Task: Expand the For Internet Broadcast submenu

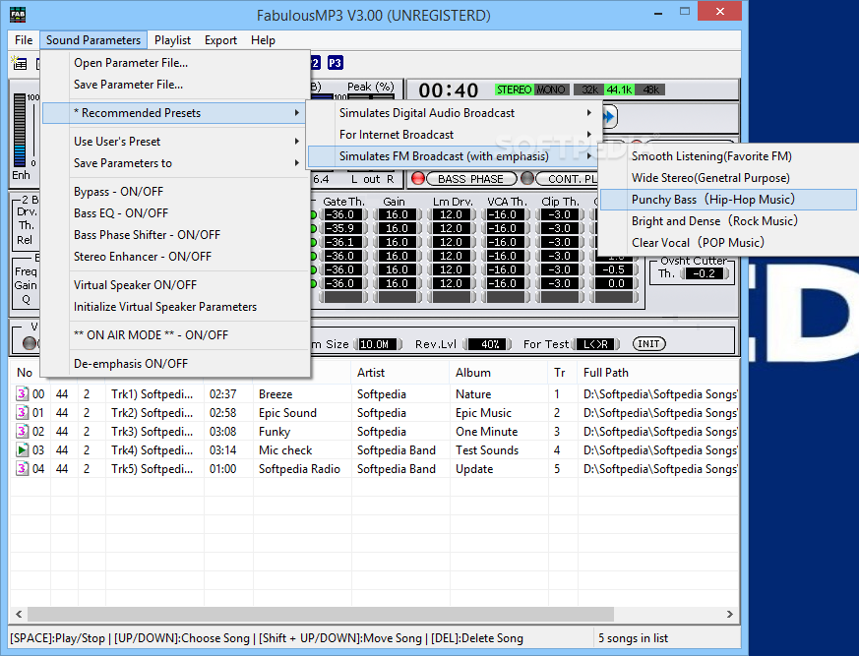Action: click(455, 135)
